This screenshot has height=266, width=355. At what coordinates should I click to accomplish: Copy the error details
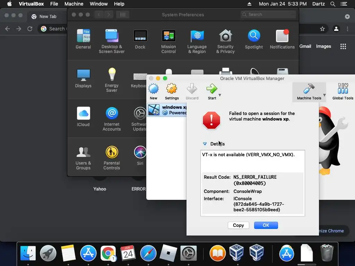(239, 225)
